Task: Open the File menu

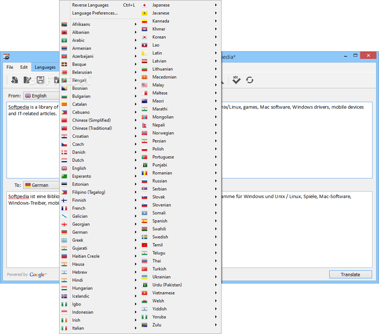Action: point(10,67)
